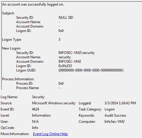This screenshot has width=142, height=138.
Task: Click the Source value Microsoft Windows security
Action: (54, 103)
